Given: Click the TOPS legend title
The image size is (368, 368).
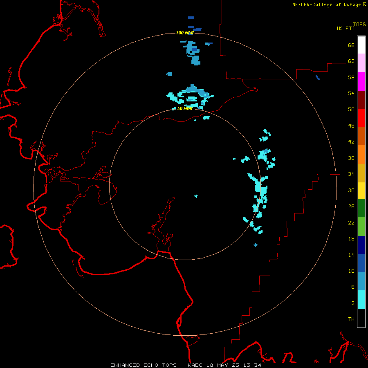Looking at the screenshot, I should tap(359, 24).
